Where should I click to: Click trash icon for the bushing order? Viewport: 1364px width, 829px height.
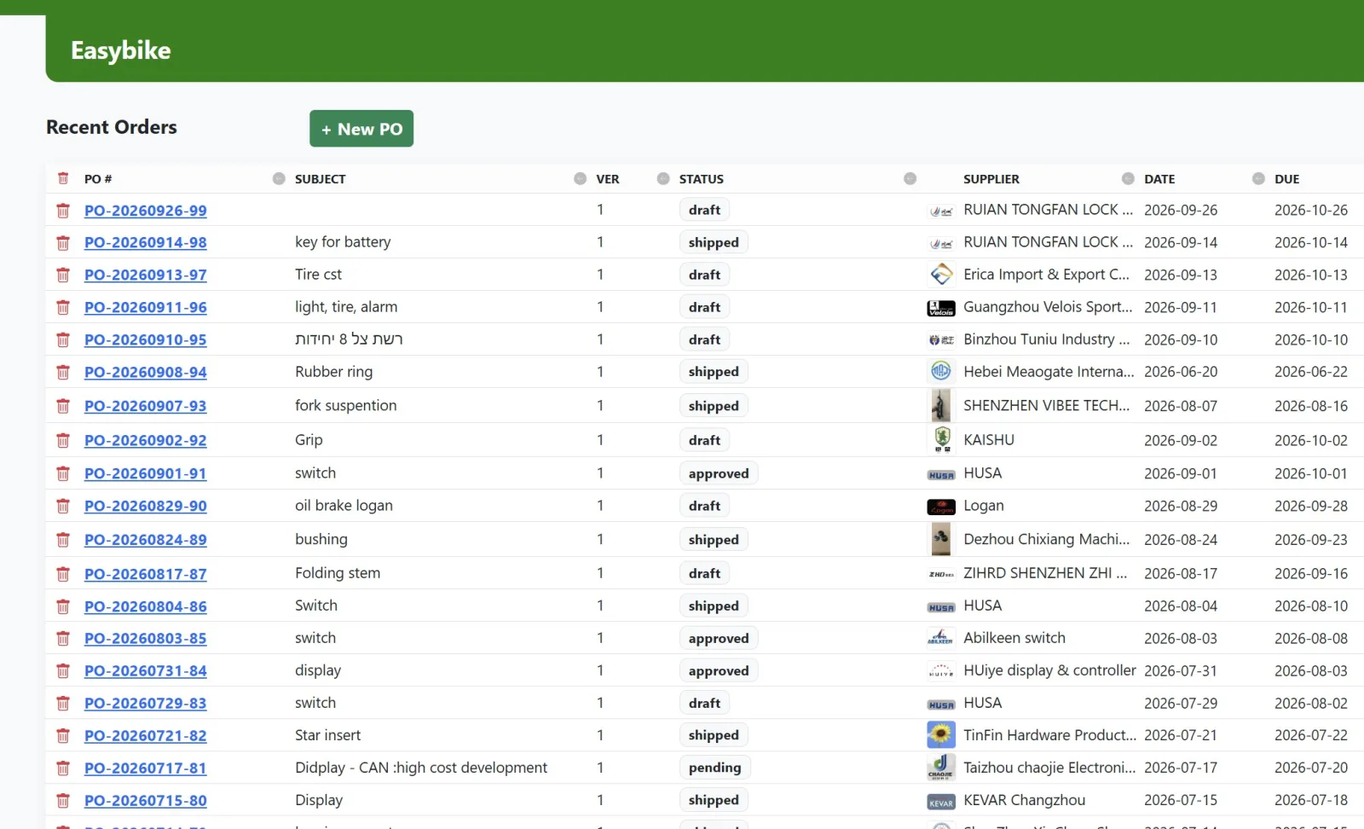click(x=63, y=540)
